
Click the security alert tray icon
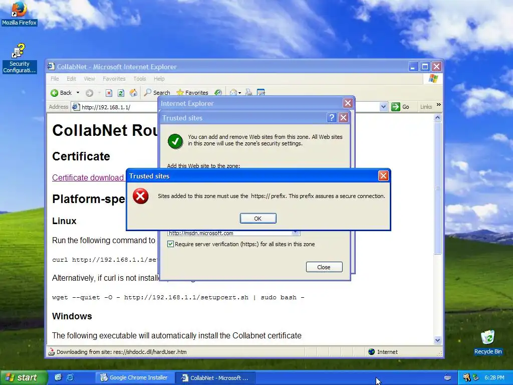point(466,377)
